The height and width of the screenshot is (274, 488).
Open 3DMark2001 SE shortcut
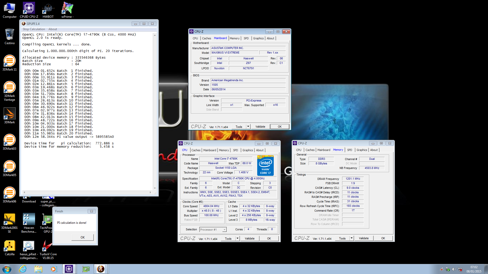(10, 223)
